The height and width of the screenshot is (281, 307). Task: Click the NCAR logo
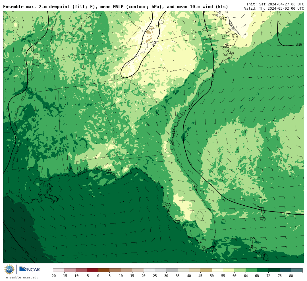click(30, 269)
